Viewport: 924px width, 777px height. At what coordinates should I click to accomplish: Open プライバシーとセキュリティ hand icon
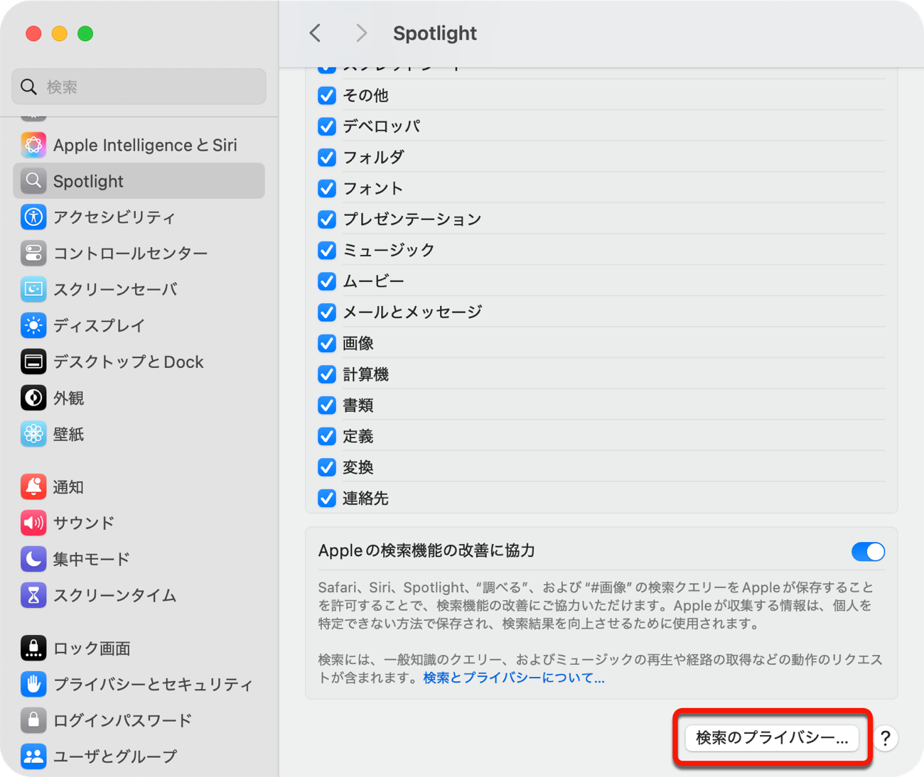(33, 684)
